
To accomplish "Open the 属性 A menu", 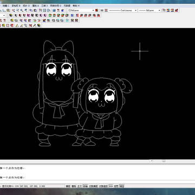I will point(35,6).
